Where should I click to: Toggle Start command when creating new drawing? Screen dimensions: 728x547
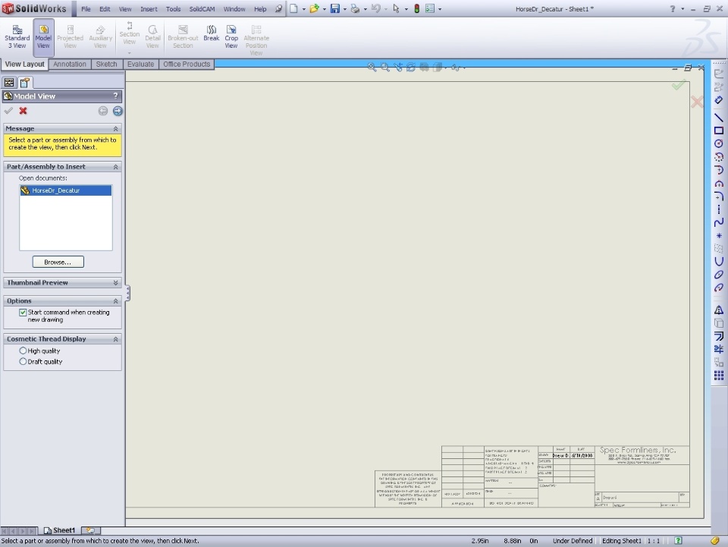point(23,312)
